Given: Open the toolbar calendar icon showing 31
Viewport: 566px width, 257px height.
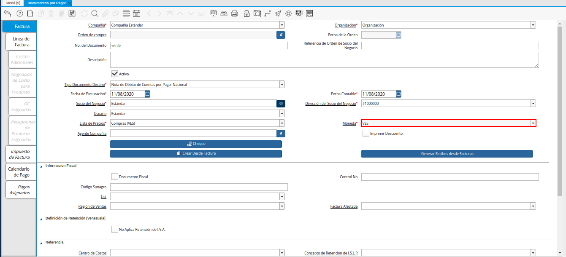Looking at the screenshot, I should [x=136, y=13].
